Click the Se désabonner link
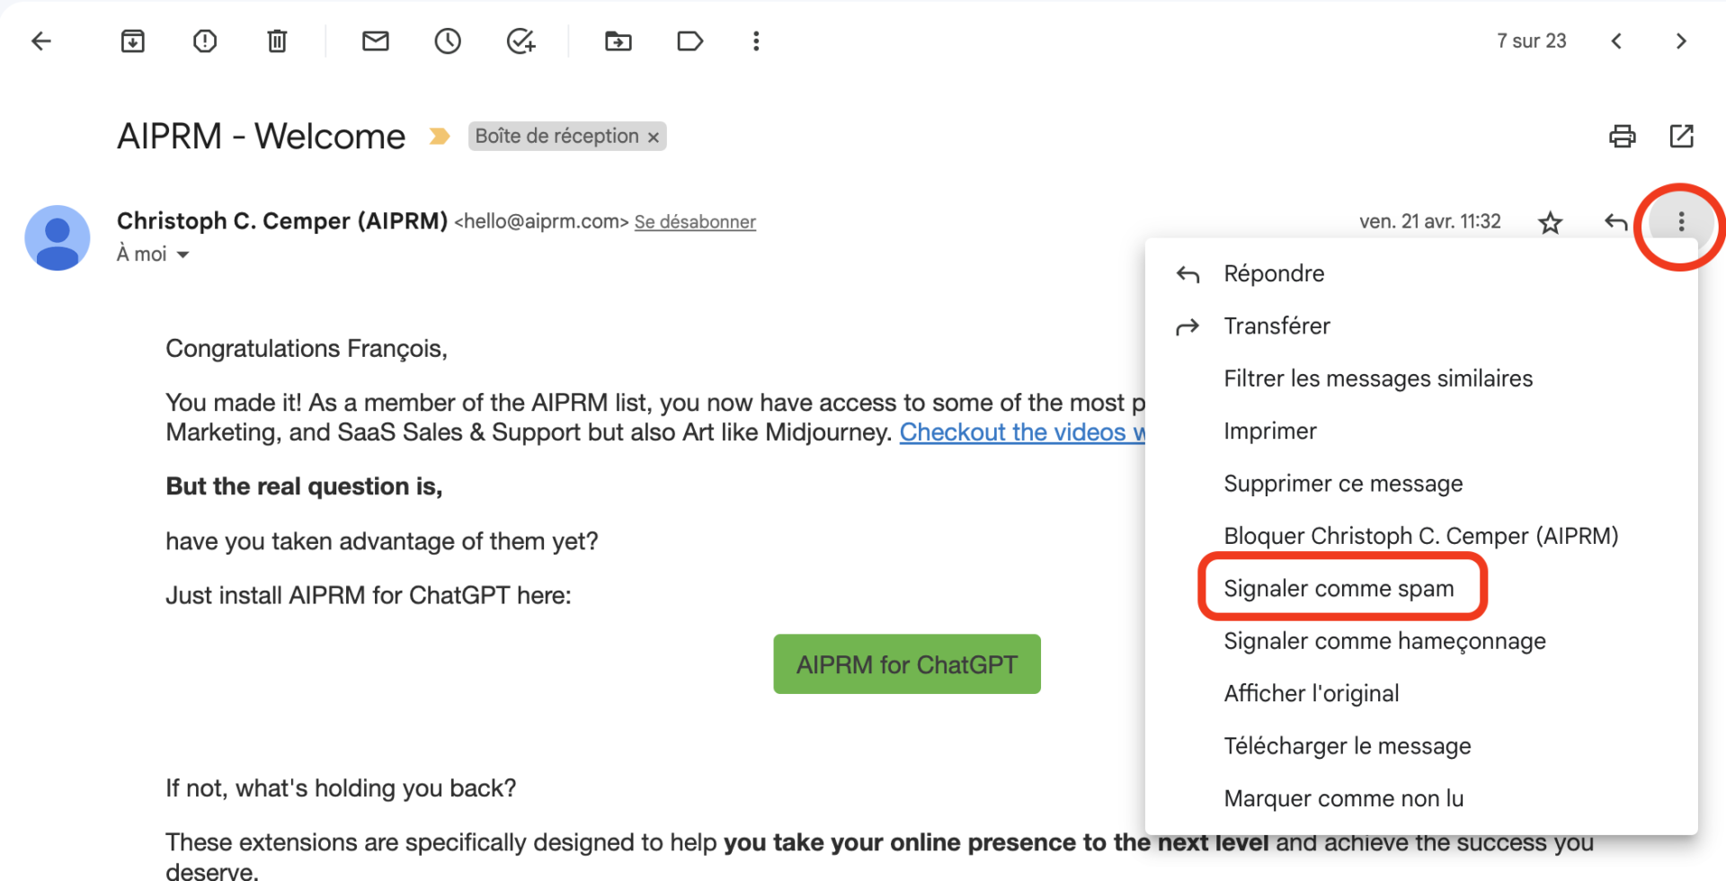The width and height of the screenshot is (1726, 881). click(x=695, y=222)
